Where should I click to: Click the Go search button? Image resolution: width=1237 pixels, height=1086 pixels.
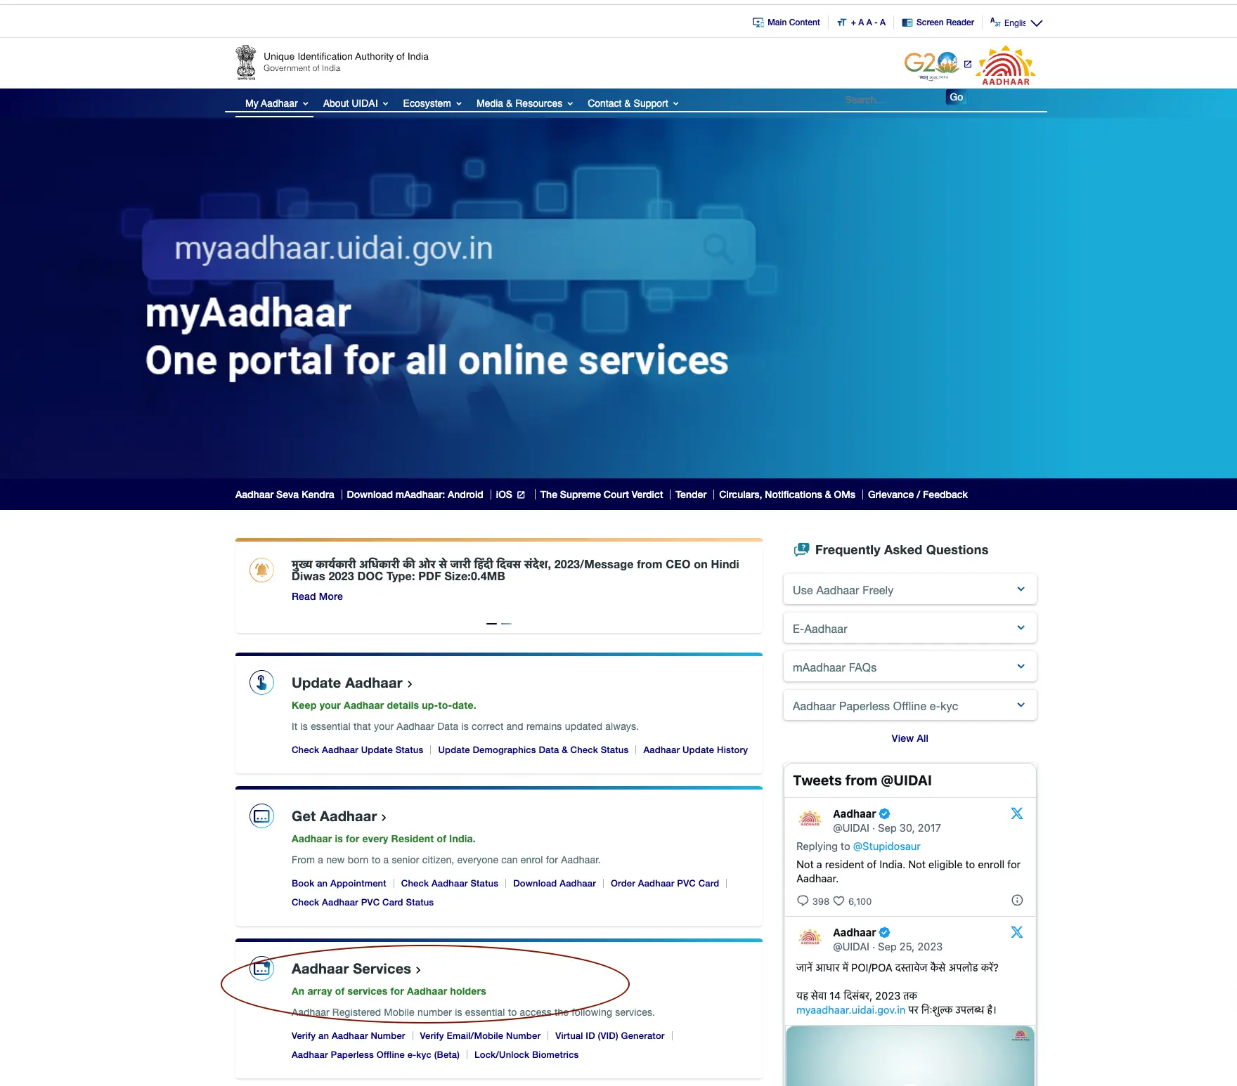(957, 98)
